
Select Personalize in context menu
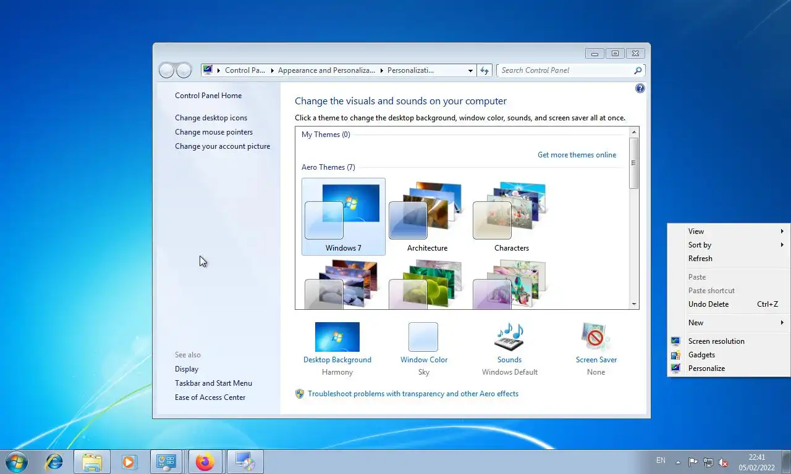(x=729, y=368)
